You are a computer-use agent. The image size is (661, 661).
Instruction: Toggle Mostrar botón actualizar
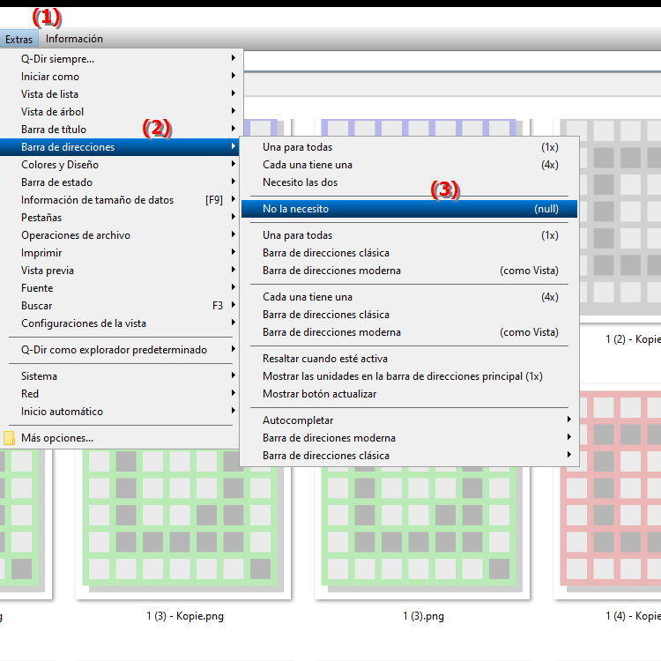(409, 394)
